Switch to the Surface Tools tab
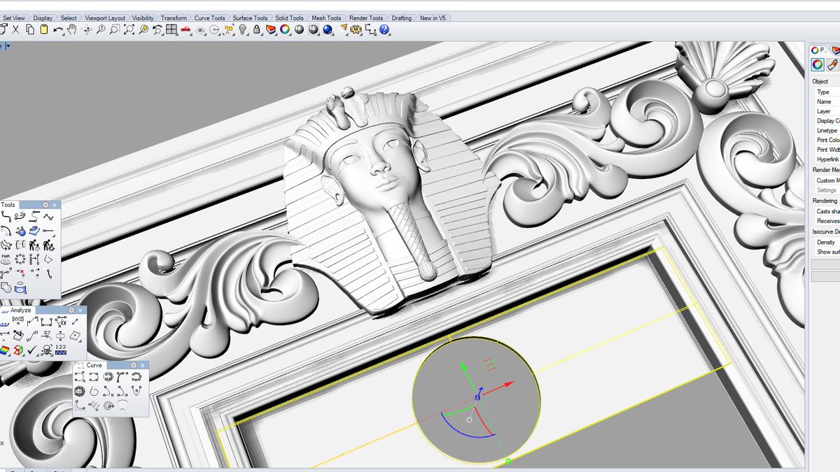 tap(250, 17)
